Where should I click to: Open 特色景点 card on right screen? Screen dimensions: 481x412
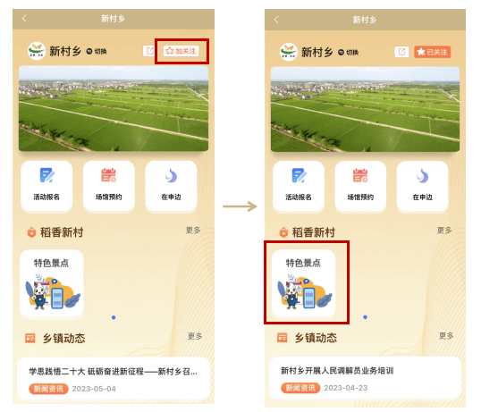[304, 283]
